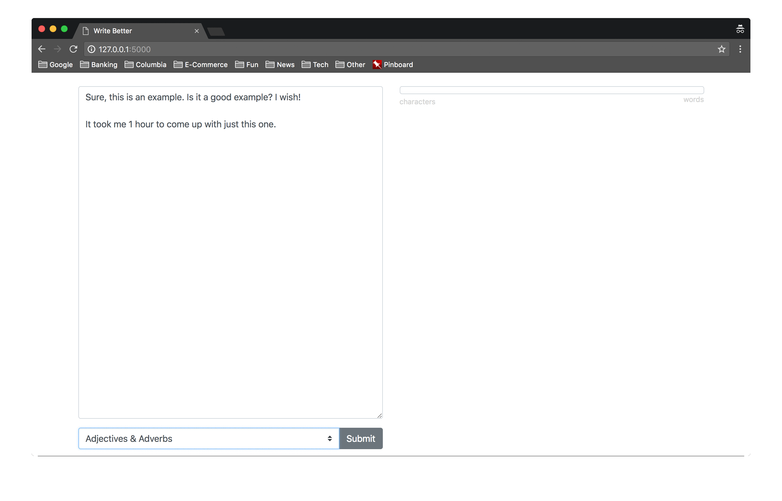Click the text input field
Viewport: 782px width, 501px height.
[x=231, y=251]
